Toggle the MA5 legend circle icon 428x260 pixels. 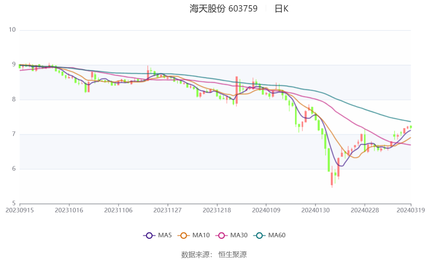click(149, 235)
